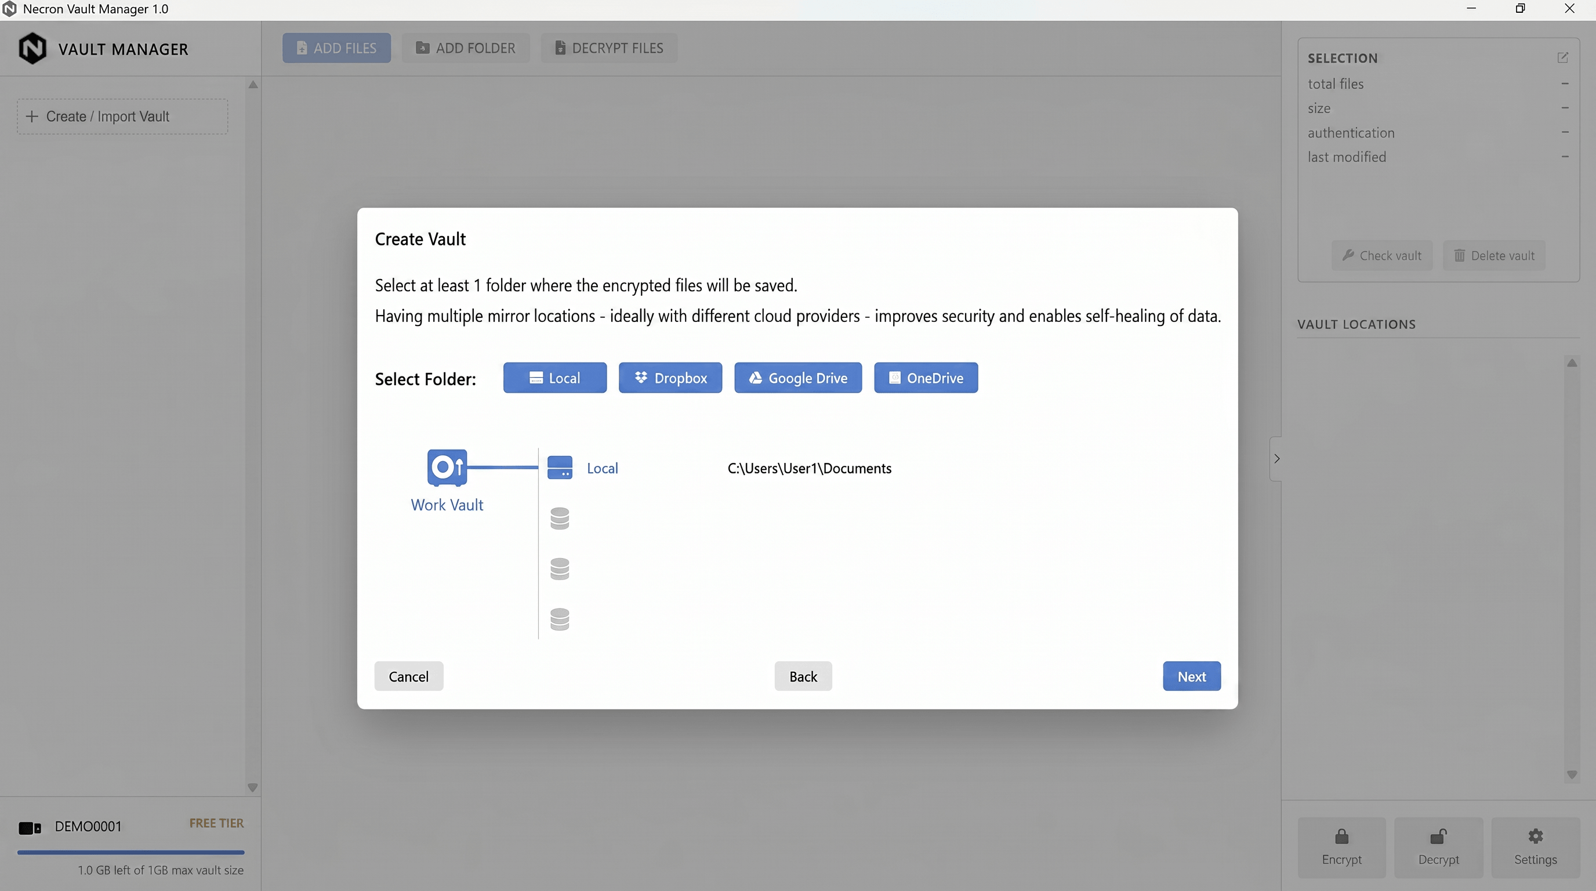The height and width of the screenshot is (891, 1596).
Task: Click the DEMO0001 account name
Action: (88, 827)
